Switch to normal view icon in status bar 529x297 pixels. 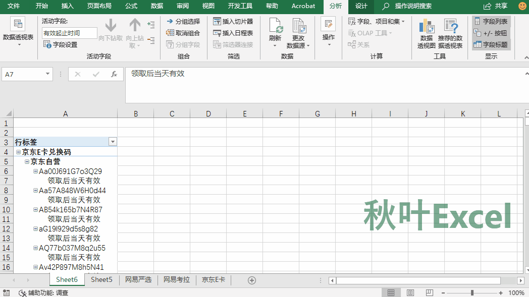[391, 292]
